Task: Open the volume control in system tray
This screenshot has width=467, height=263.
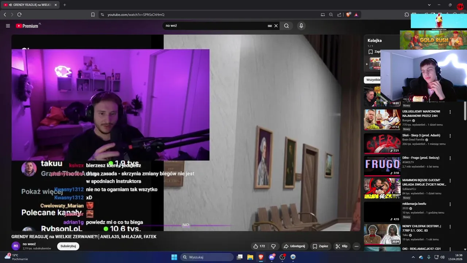Action: click(x=443, y=257)
